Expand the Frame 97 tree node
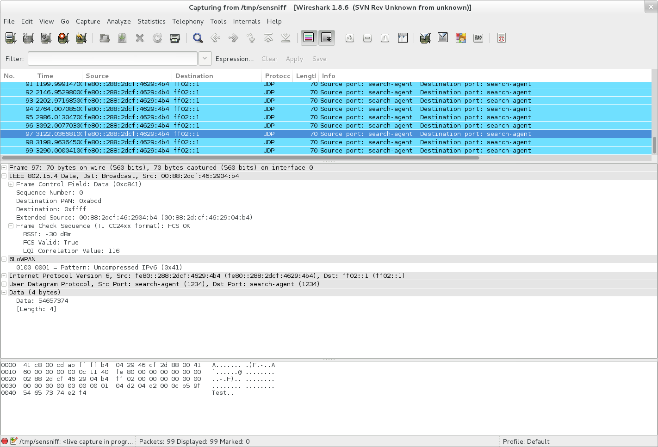This screenshot has height=447, width=658. point(4,167)
